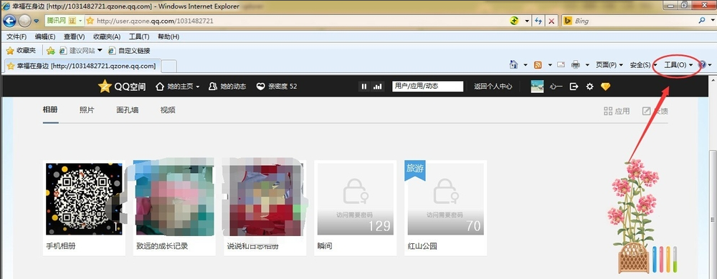The height and width of the screenshot is (279, 717).
Task: Pause the Qzone background music
Action: [x=364, y=86]
